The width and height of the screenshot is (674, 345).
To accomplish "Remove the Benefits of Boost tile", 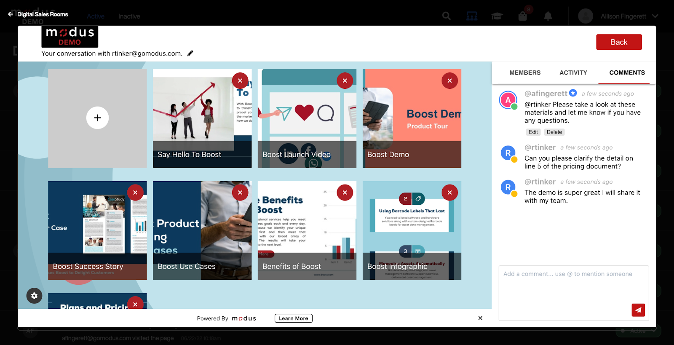I will pyautogui.click(x=345, y=193).
